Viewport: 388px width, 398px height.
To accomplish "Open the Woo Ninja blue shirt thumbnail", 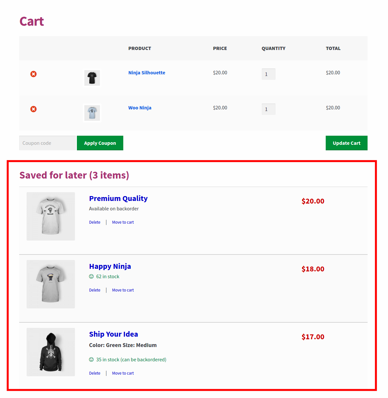I will coord(92,113).
